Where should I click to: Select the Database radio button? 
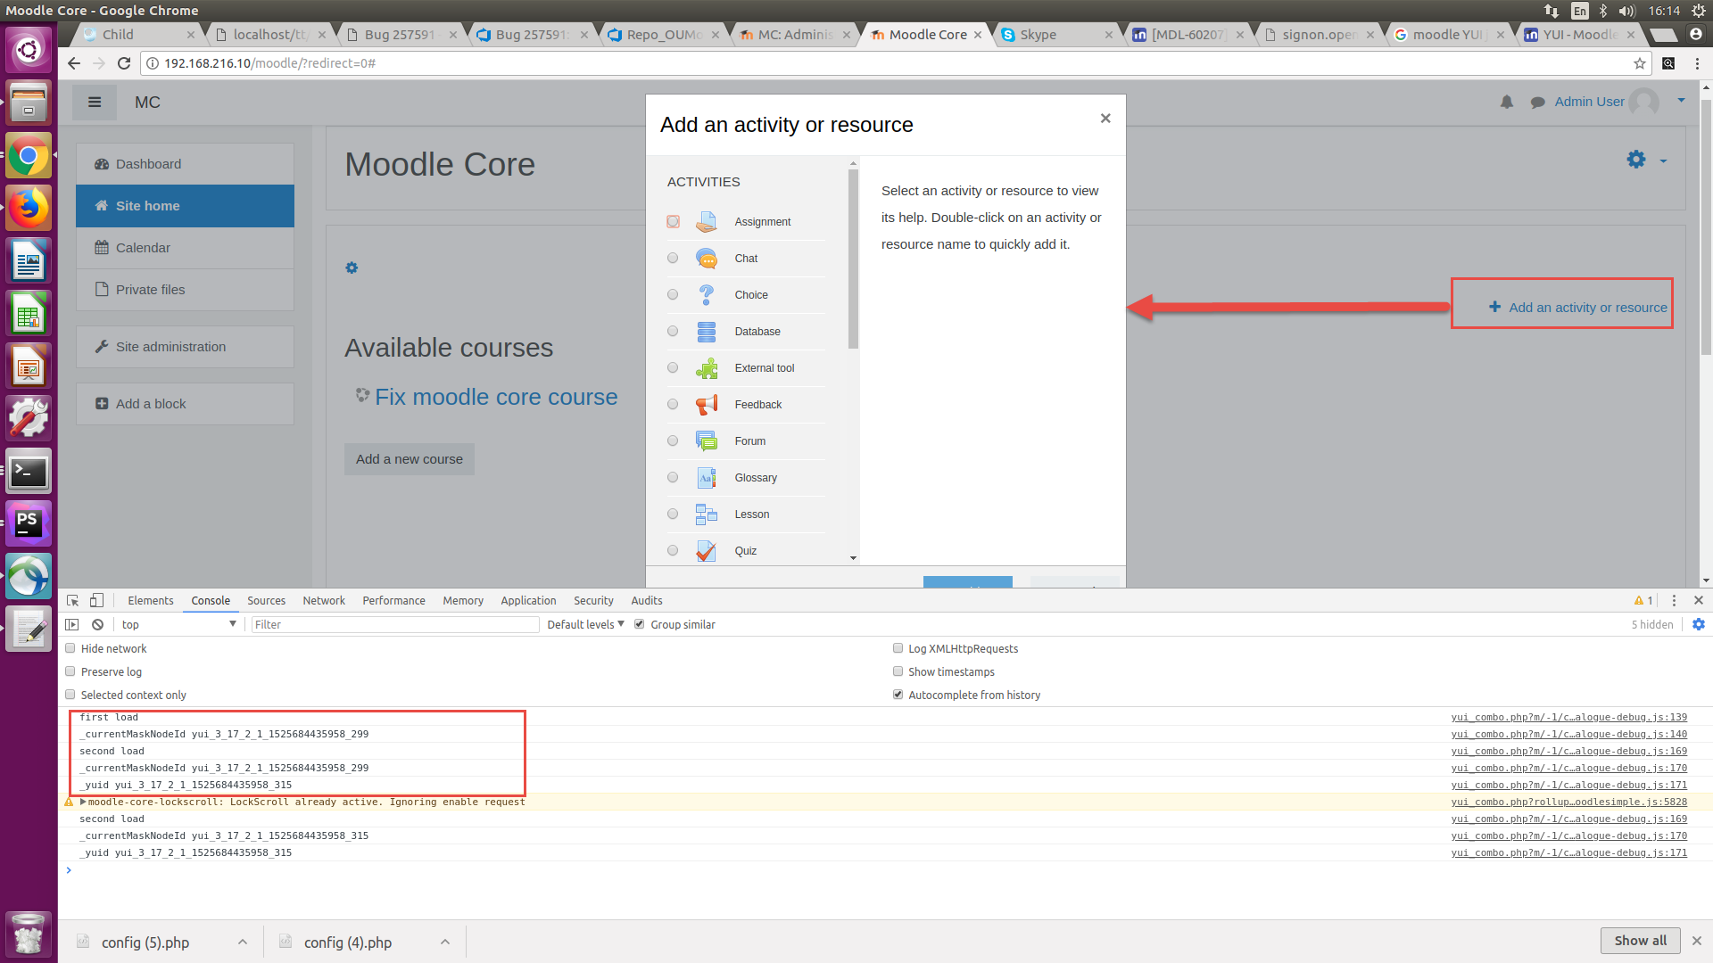coord(673,332)
